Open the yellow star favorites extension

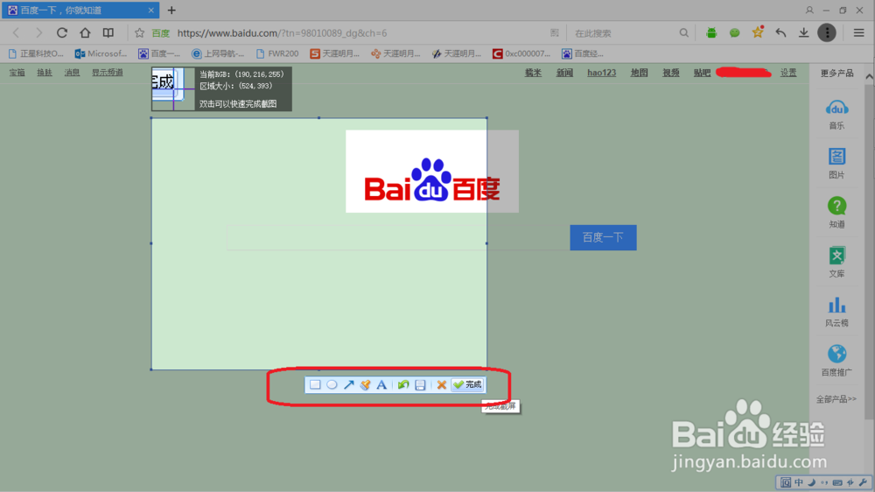tap(757, 32)
